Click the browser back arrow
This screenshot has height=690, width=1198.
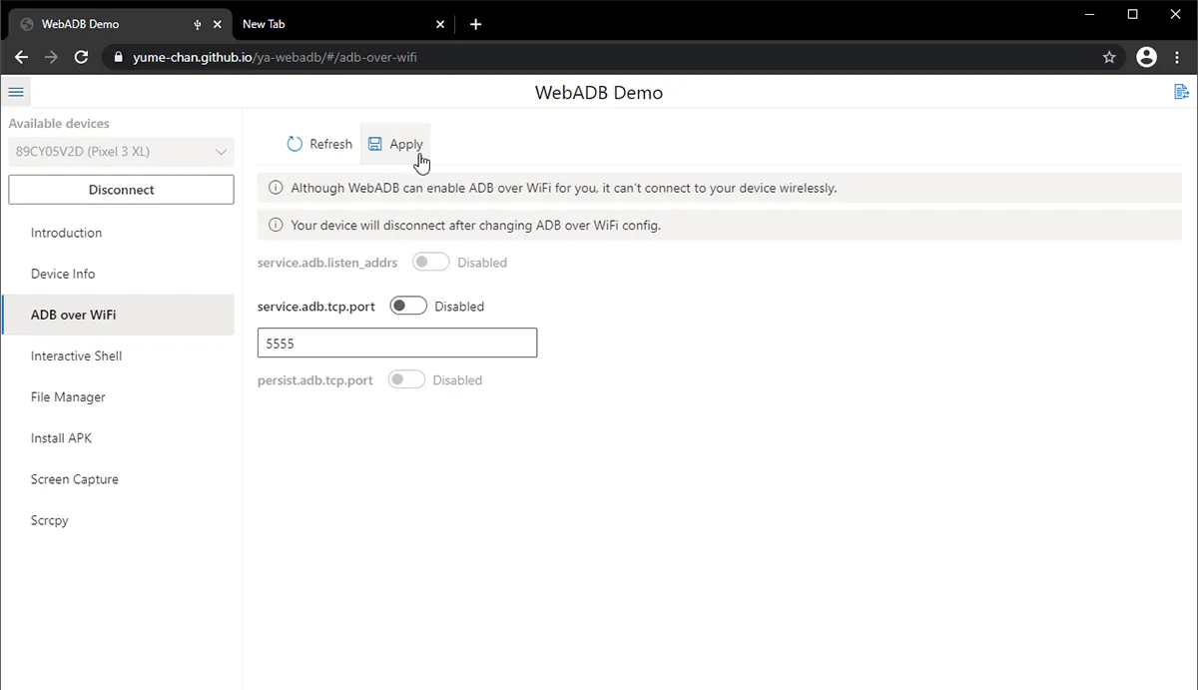pyautogui.click(x=21, y=57)
